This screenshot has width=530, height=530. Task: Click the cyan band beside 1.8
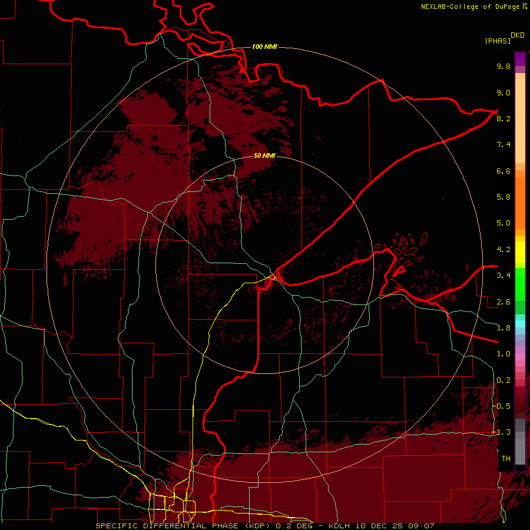tap(520, 324)
